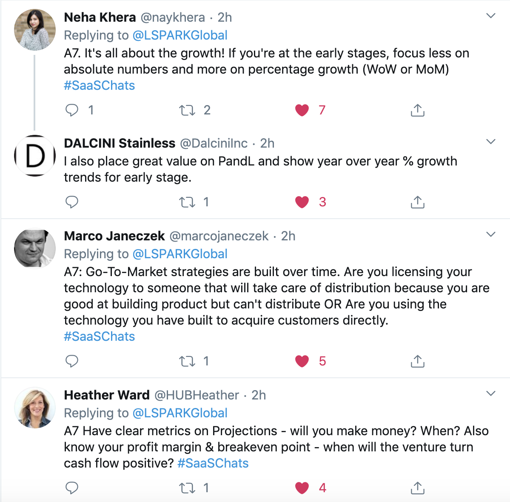Open more options on Heather Ward's tweet
The image size is (510, 502).
490,394
